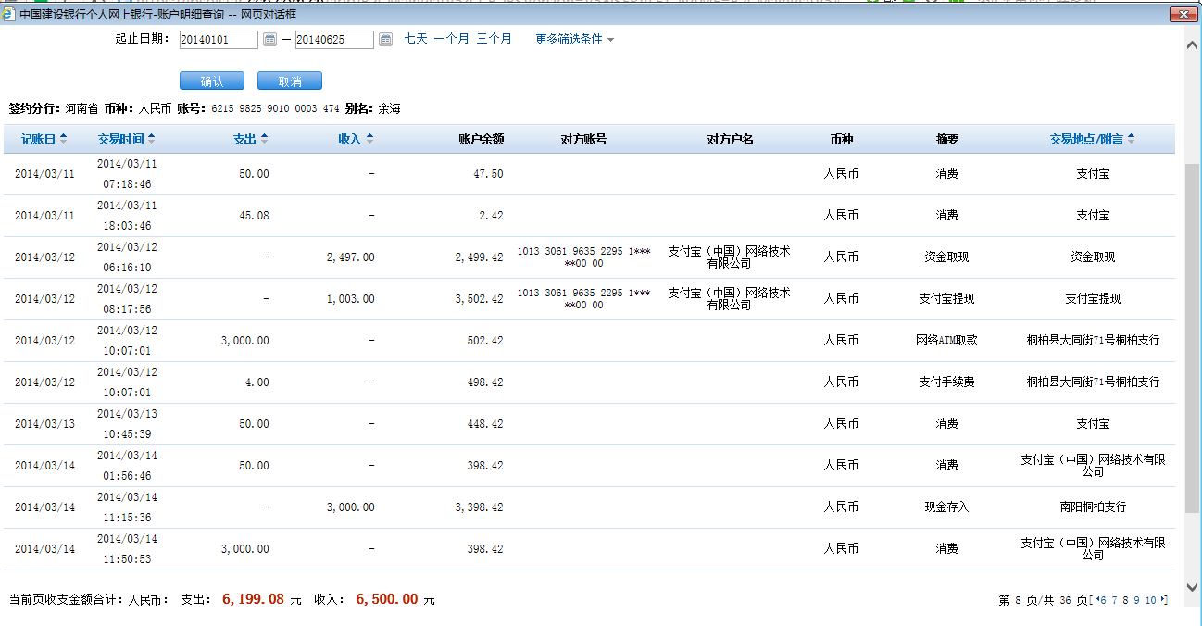
Task: Select the 一个月 quick date range
Action: pyautogui.click(x=452, y=39)
